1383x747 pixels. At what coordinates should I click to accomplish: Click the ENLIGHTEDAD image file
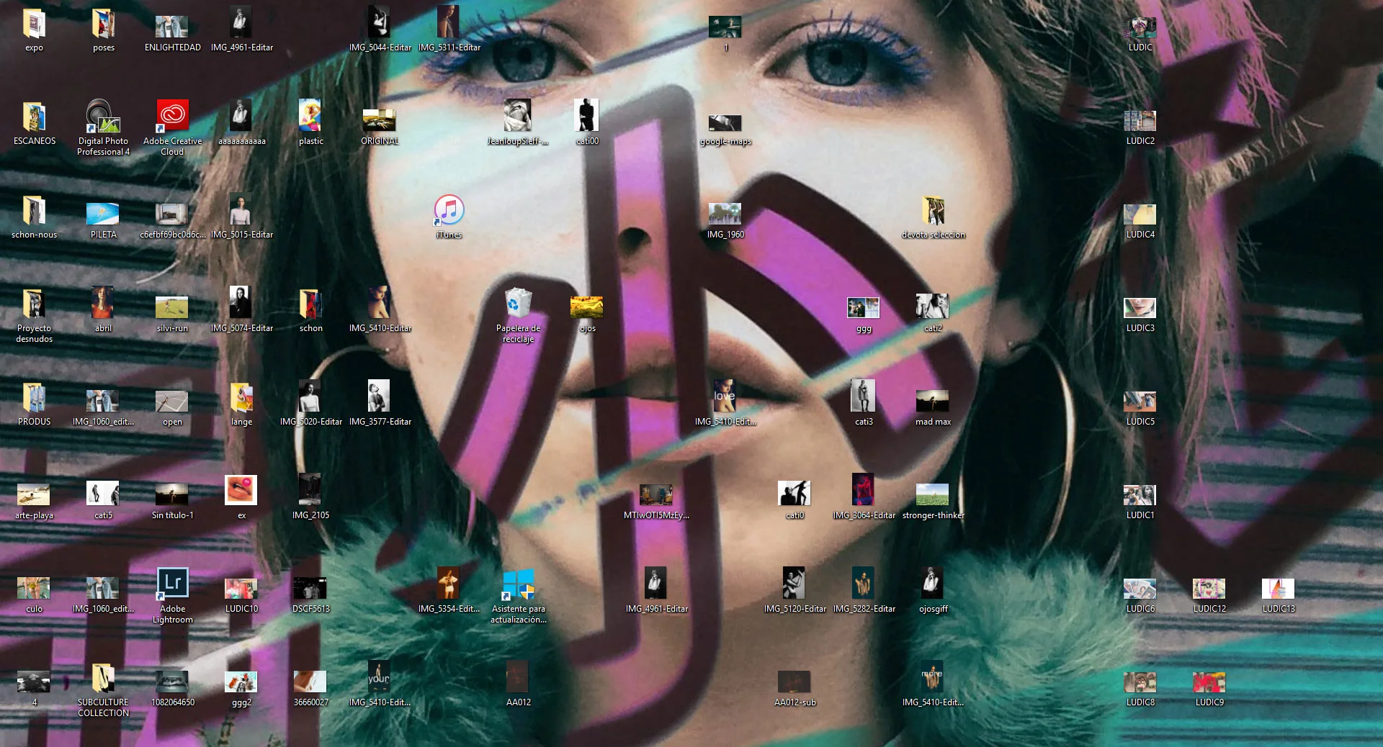pyautogui.click(x=172, y=27)
